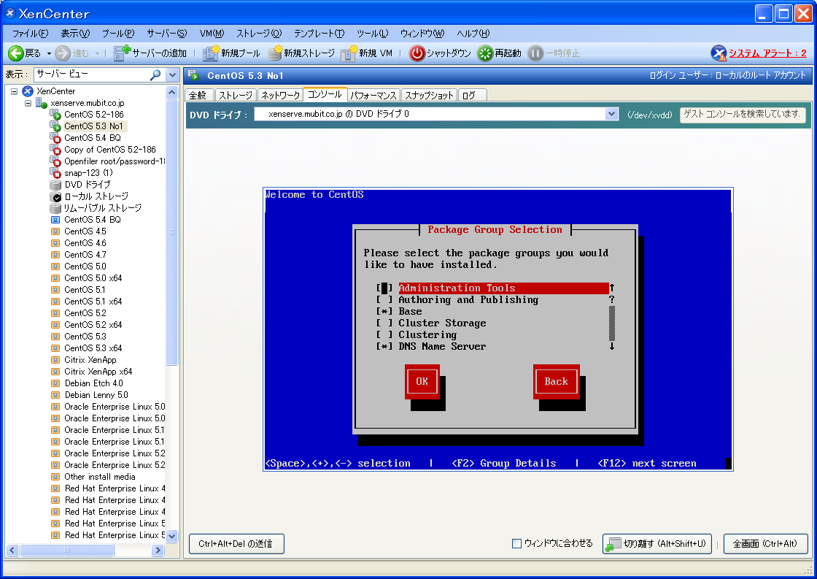Click the stopped VM icon for CentOS 5.4 BQ
This screenshot has height=579, width=817.
click(55, 138)
